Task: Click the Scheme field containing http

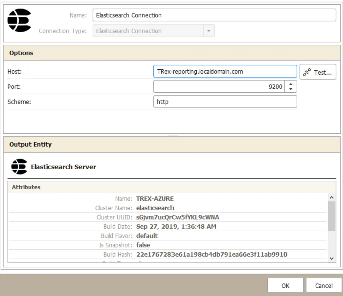Action: (225, 102)
